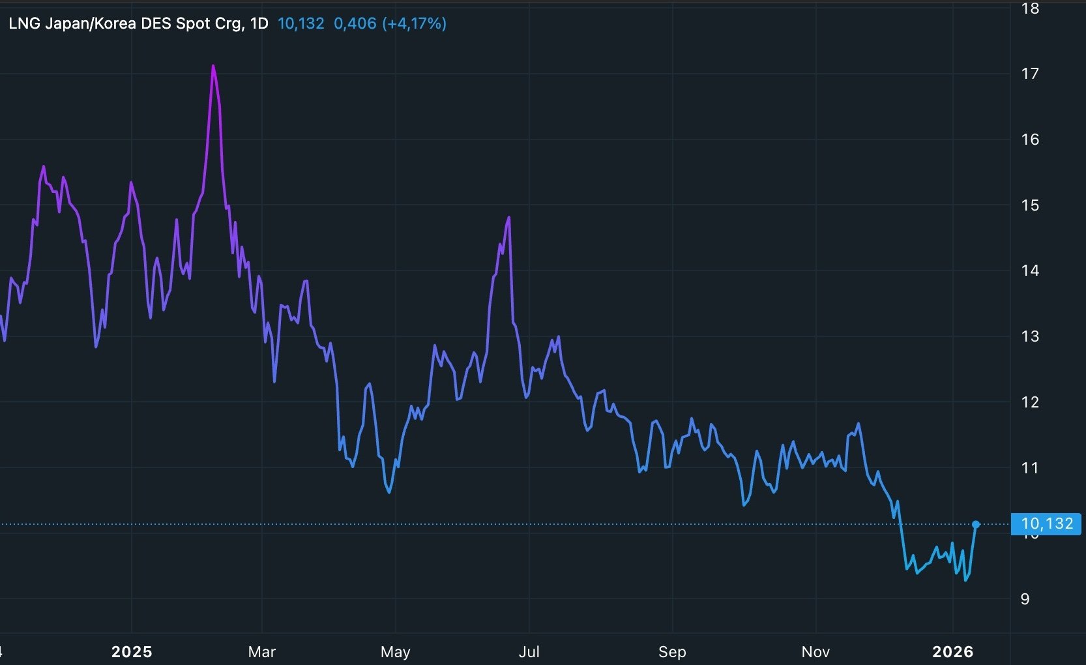Screen dimensions: 1086x665
Task: Click the Jul label on the time axis
Action: tap(529, 651)
